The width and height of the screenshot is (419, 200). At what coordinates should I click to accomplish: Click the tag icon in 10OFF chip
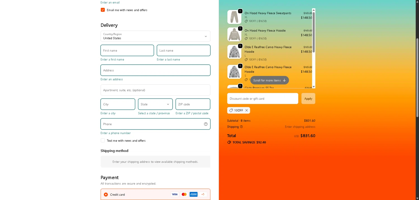click(231, 110)
